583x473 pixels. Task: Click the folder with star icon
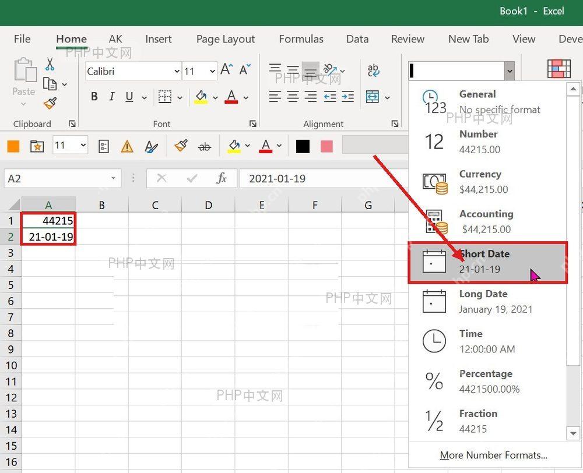(37, 146)
